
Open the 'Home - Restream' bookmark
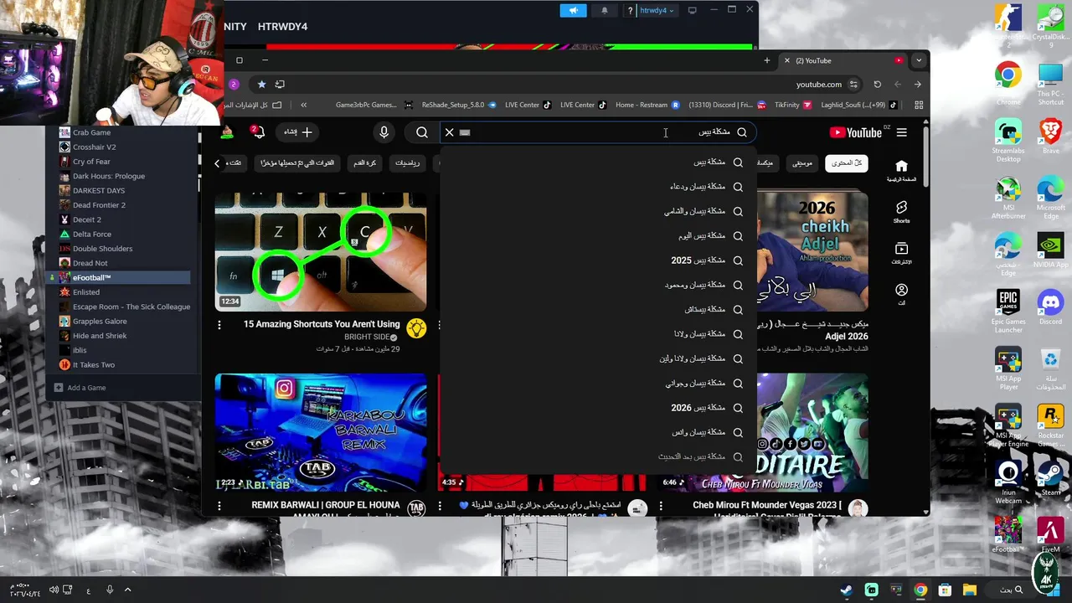pyautogui.click(x=647, y=105)
